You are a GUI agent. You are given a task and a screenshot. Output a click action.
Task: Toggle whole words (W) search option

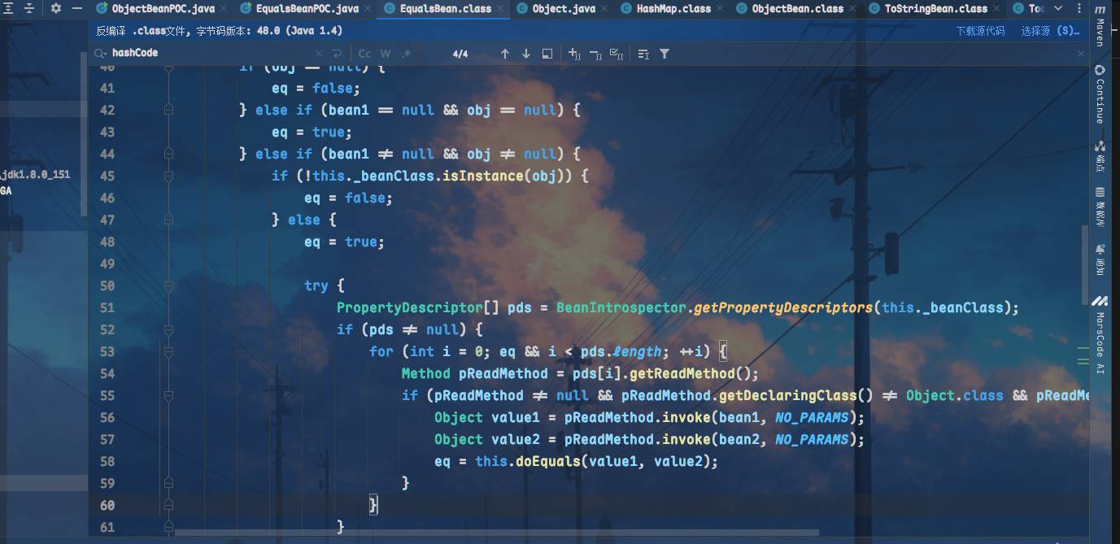[386, 54]
